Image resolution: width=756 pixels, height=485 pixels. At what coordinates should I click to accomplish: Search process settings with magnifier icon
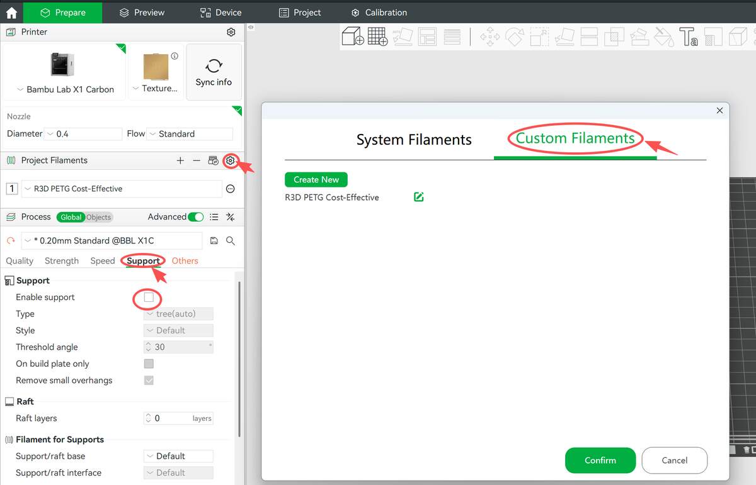pos(231,241)
